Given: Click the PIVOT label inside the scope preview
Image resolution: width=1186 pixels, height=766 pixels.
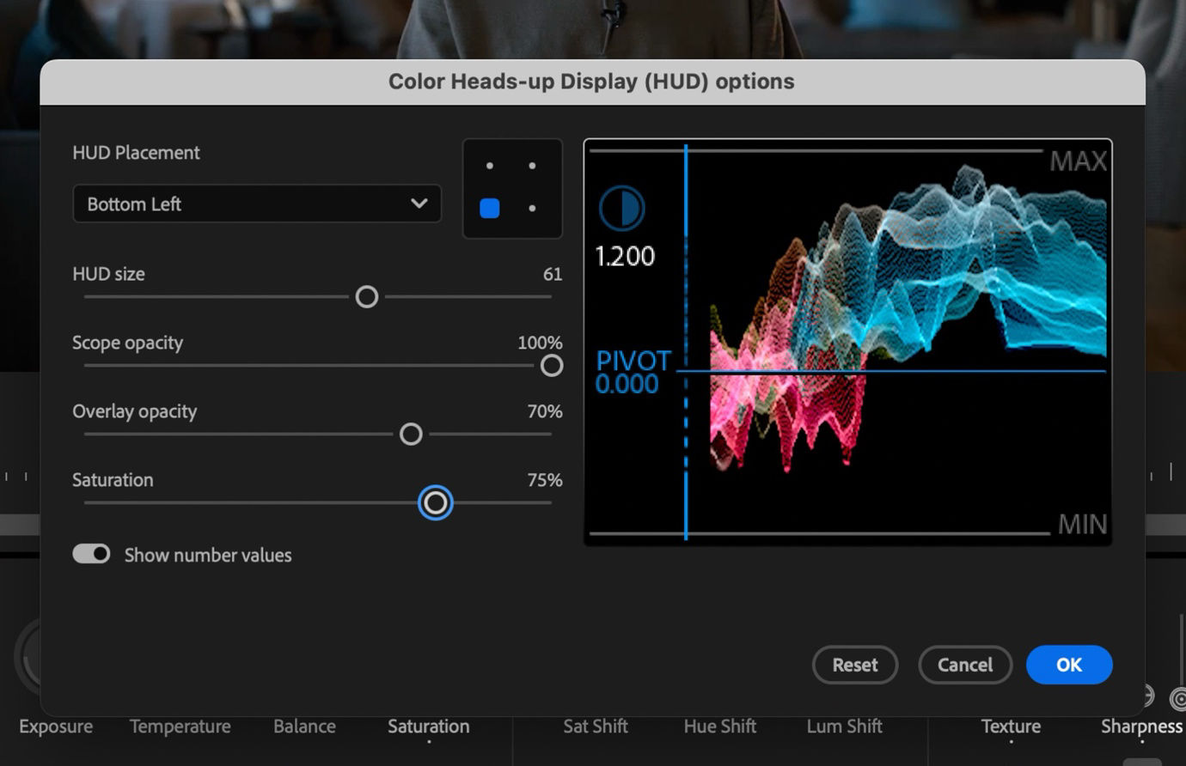Looking at the screenshot, I should 633,362.
